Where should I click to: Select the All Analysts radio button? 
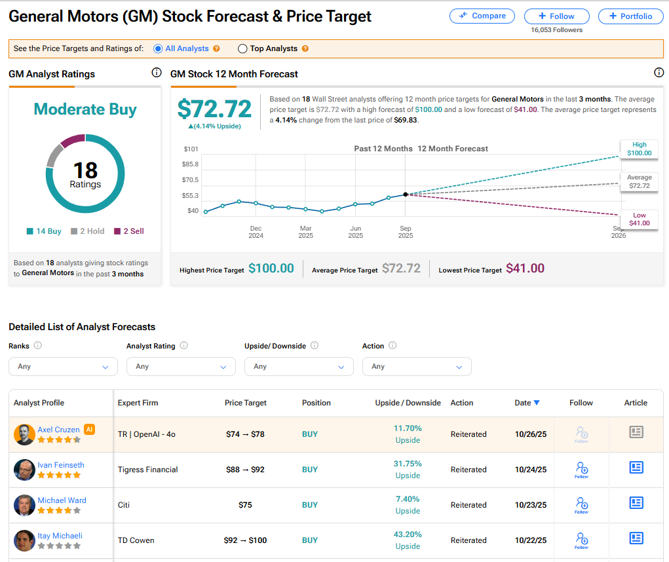coord(158,48)
